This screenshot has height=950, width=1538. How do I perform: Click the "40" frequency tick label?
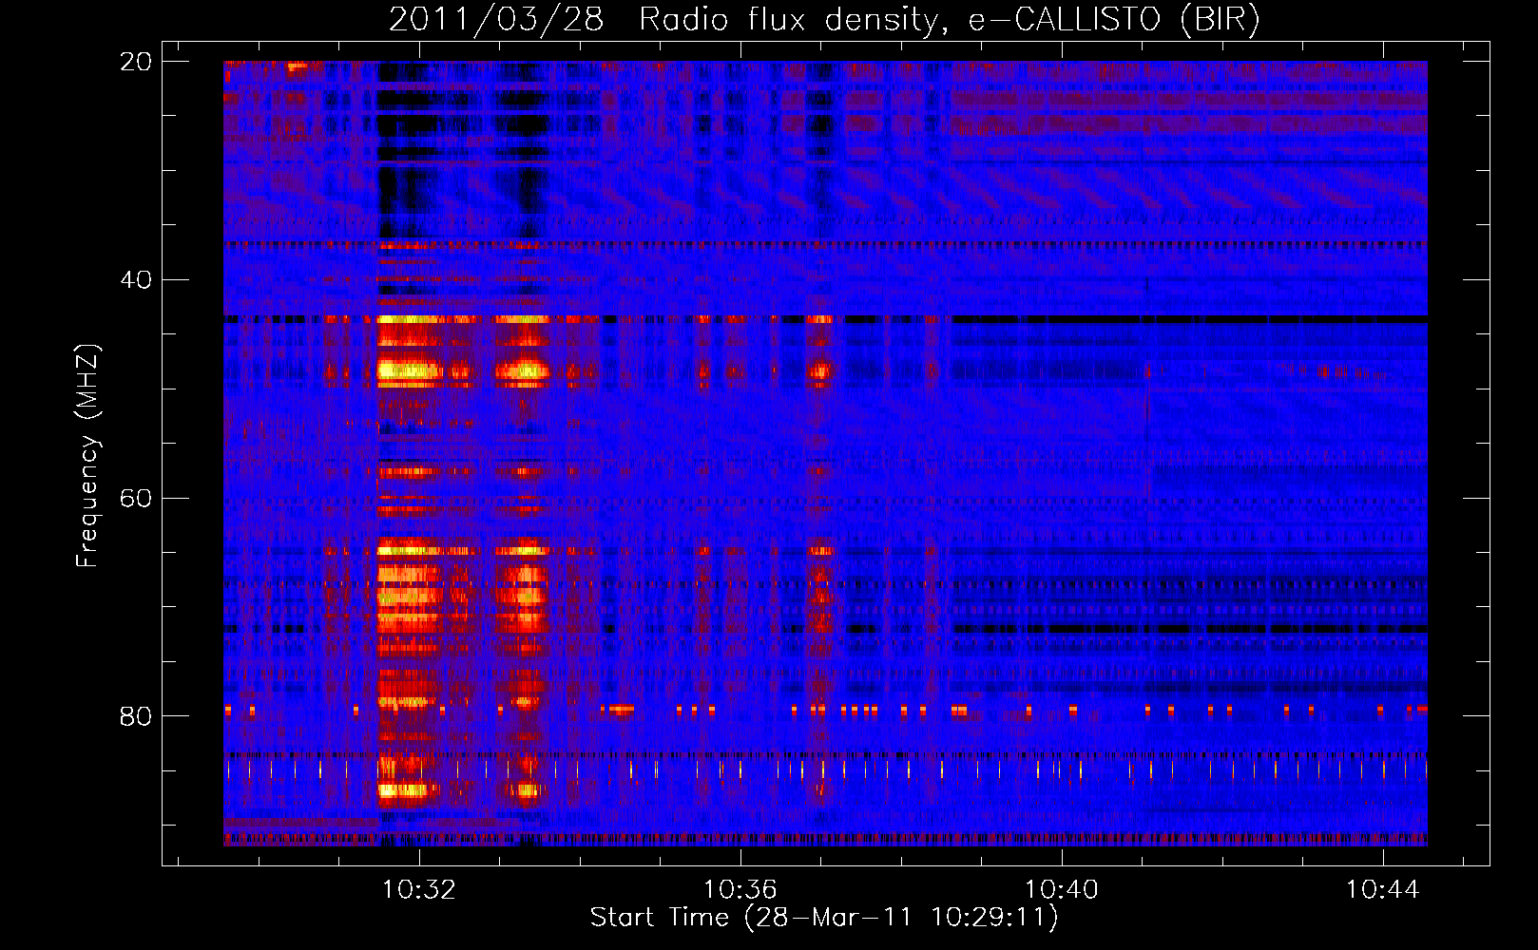tap(135, 280)
